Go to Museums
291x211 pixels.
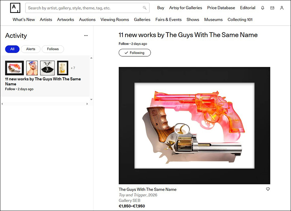click(214, 20)
